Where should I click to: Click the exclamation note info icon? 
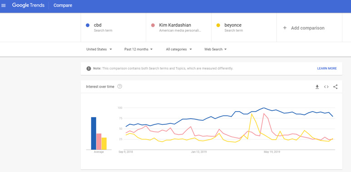coord(89,69)
